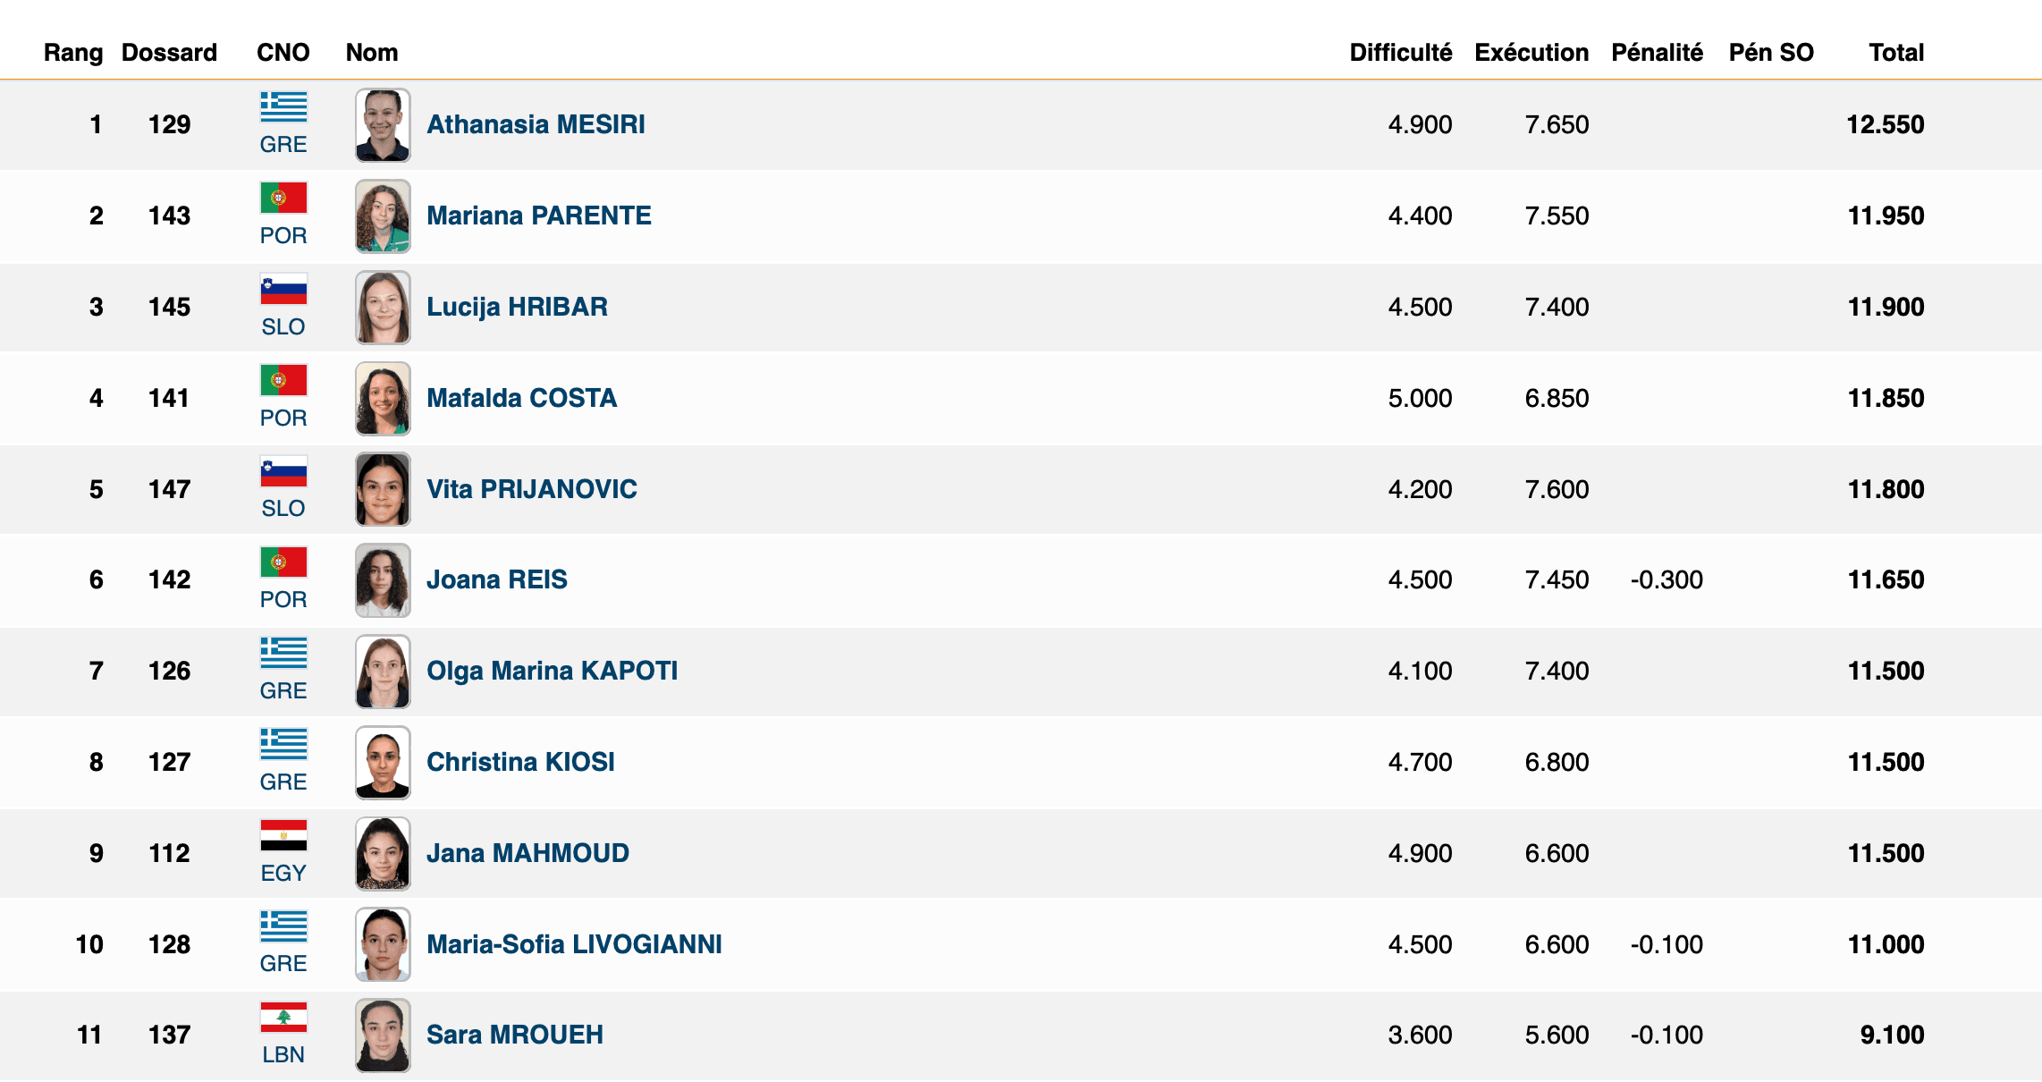Click the Total column header

pyautogui.click(x=1895, y=53)
